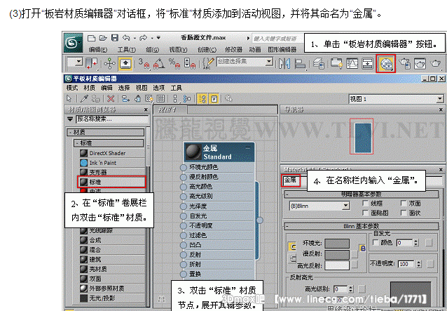Collapse the 明暗器基本参数 rollout
Screen dimensions: 447x311
pos(287,194)
